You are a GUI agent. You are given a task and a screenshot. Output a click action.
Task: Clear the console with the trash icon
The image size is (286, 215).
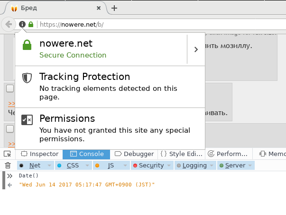[8, 165]
